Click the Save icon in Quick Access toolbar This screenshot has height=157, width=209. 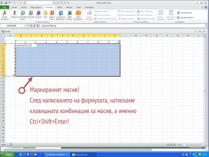6,3
